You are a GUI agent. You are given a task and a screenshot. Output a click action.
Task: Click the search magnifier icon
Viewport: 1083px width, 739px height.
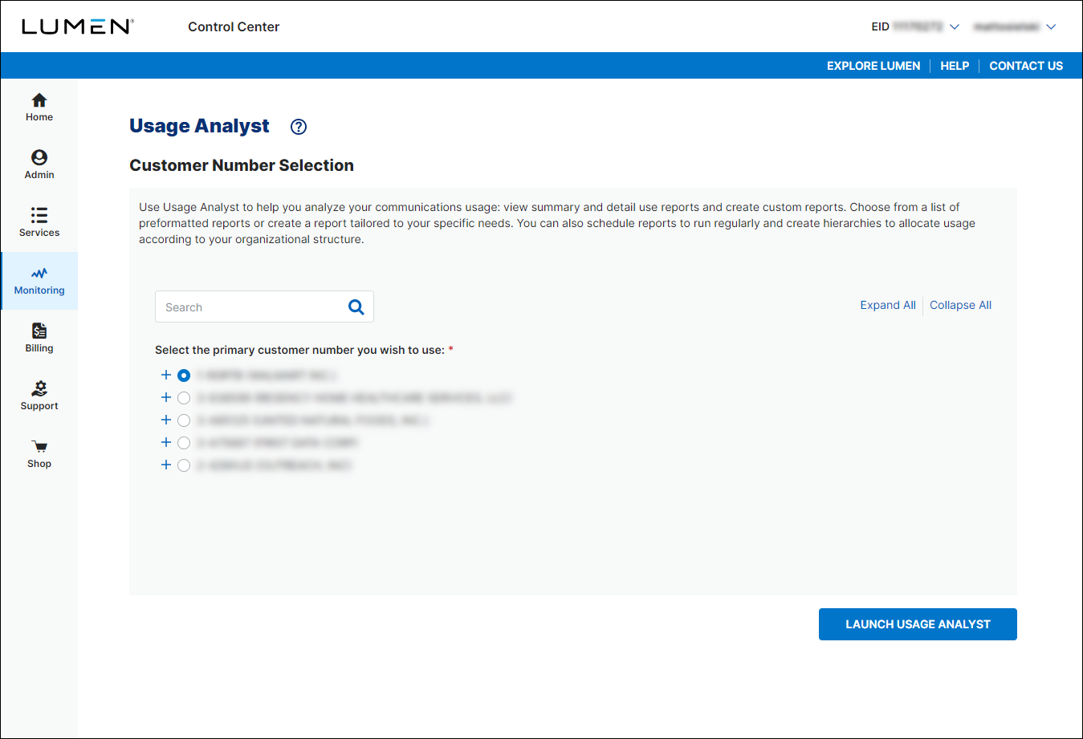[x=356, y=307]
